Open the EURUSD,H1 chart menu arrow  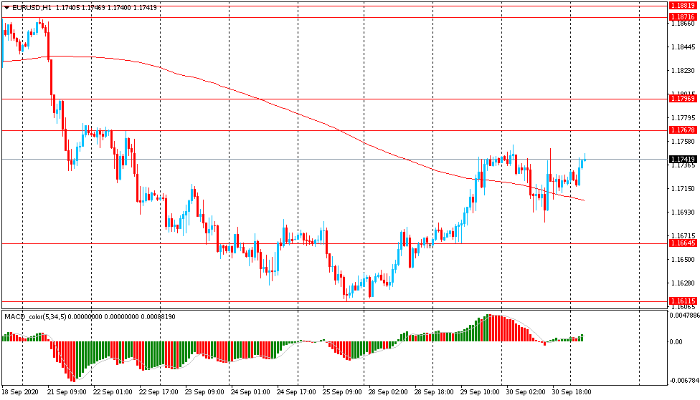click(x=6, y=8)
